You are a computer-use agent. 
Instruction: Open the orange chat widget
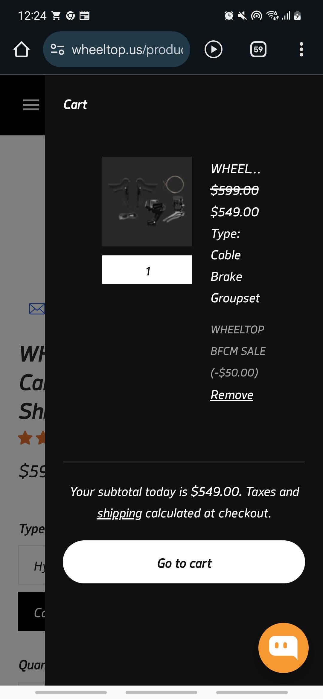pyautogui.click(x=283, y=648)
